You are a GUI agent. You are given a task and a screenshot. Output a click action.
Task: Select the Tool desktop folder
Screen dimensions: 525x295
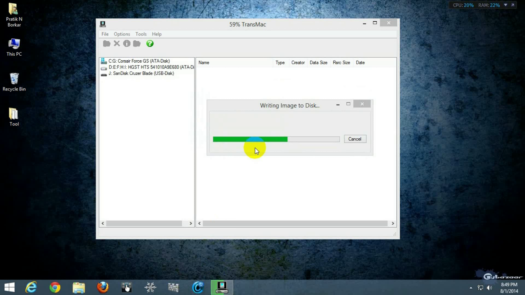(x=14, y=117)
